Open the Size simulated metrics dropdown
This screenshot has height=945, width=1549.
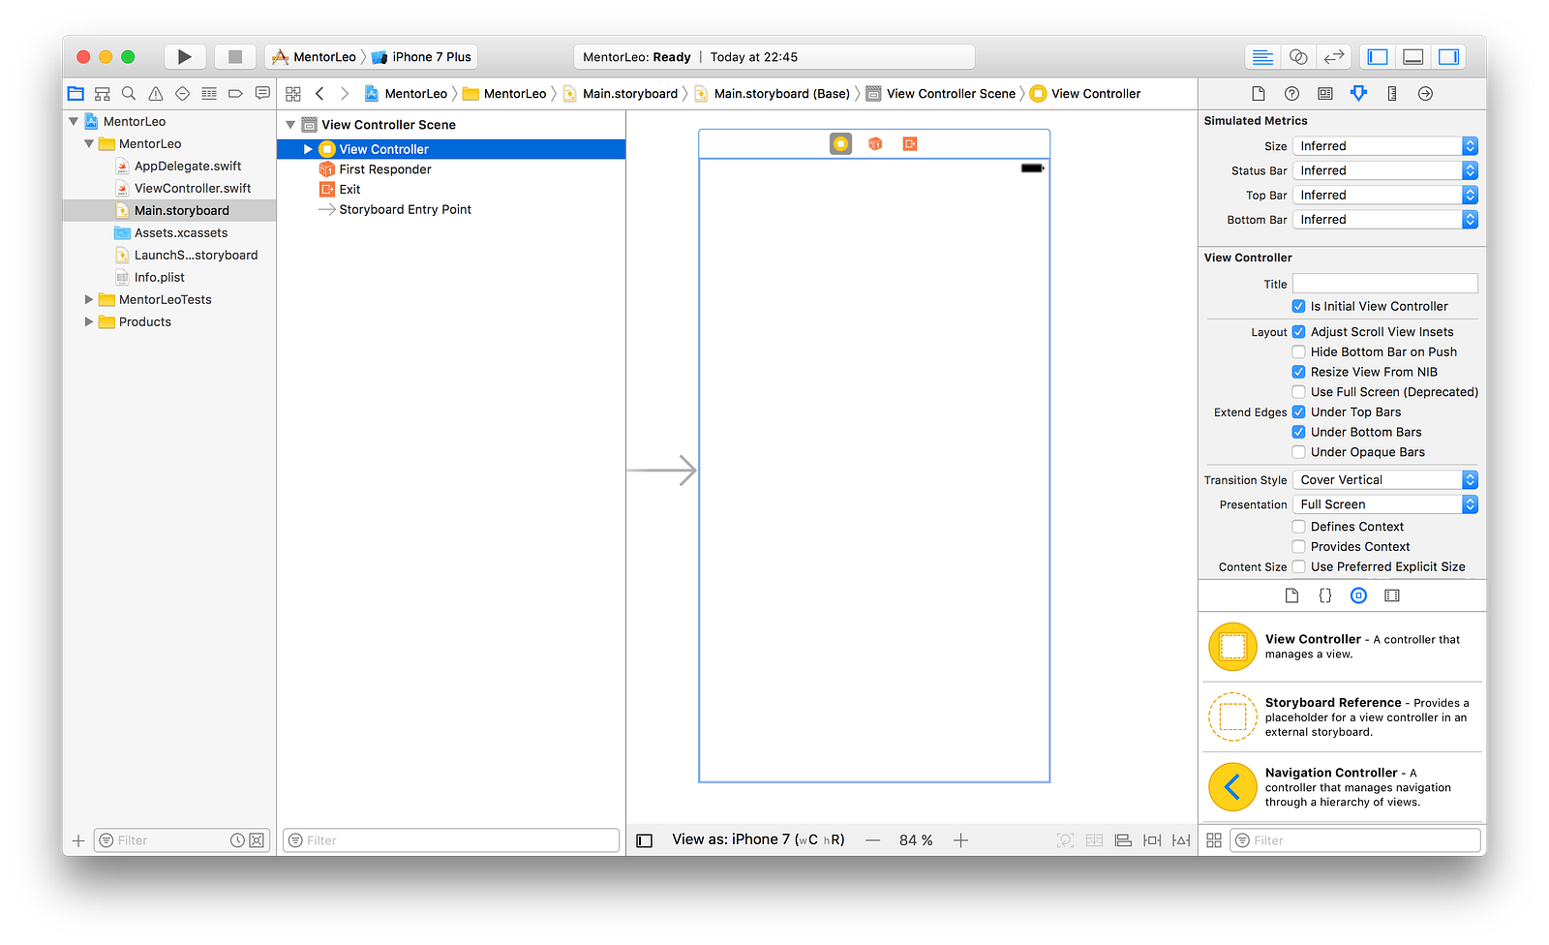pyautogui.click(x=1385, y=146)
